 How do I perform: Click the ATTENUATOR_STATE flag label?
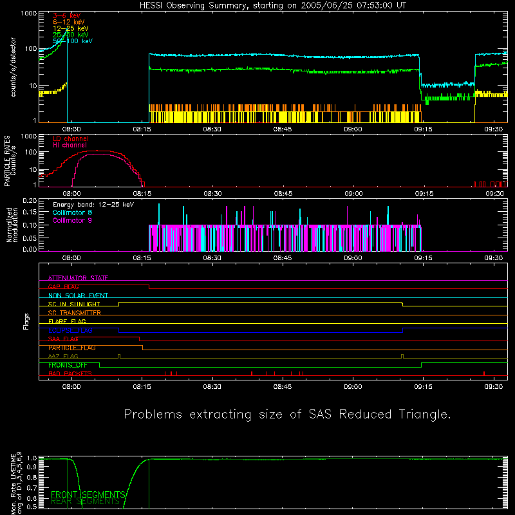coord(78,278)
